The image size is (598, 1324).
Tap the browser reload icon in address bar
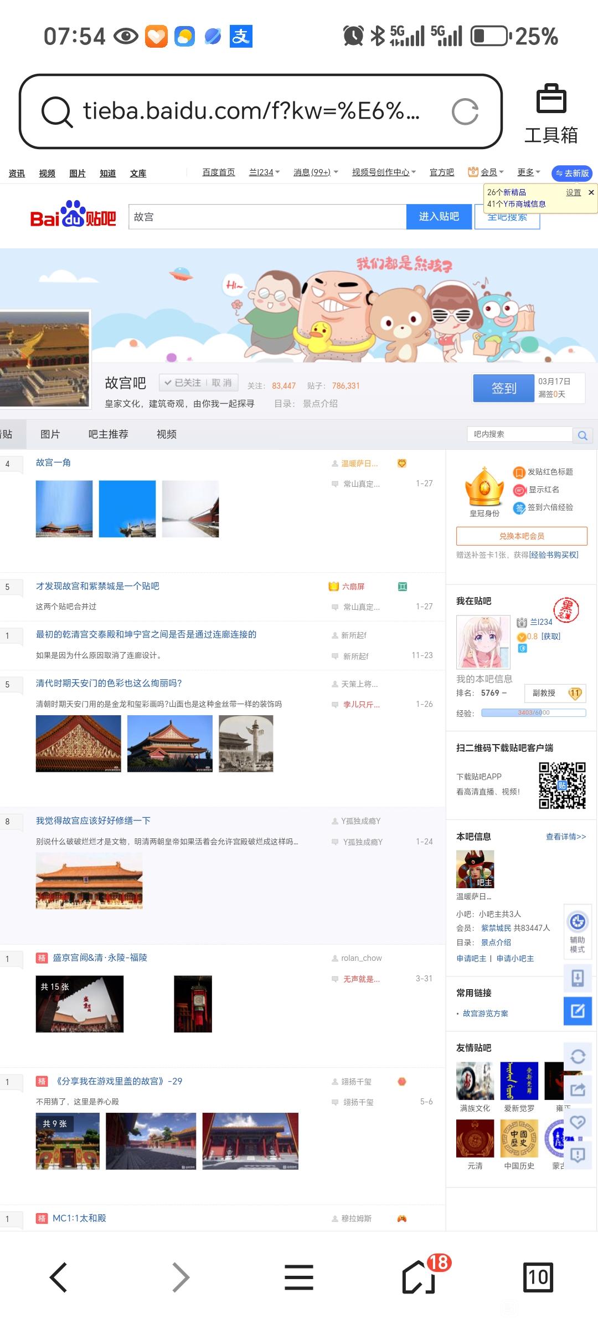465,111
